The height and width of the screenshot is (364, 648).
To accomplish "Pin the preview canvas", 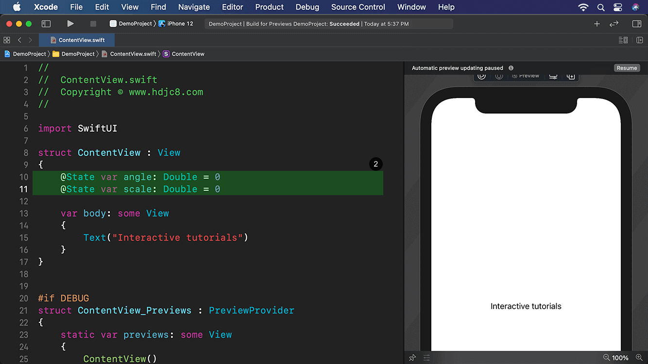I will (x=412, y=358).
